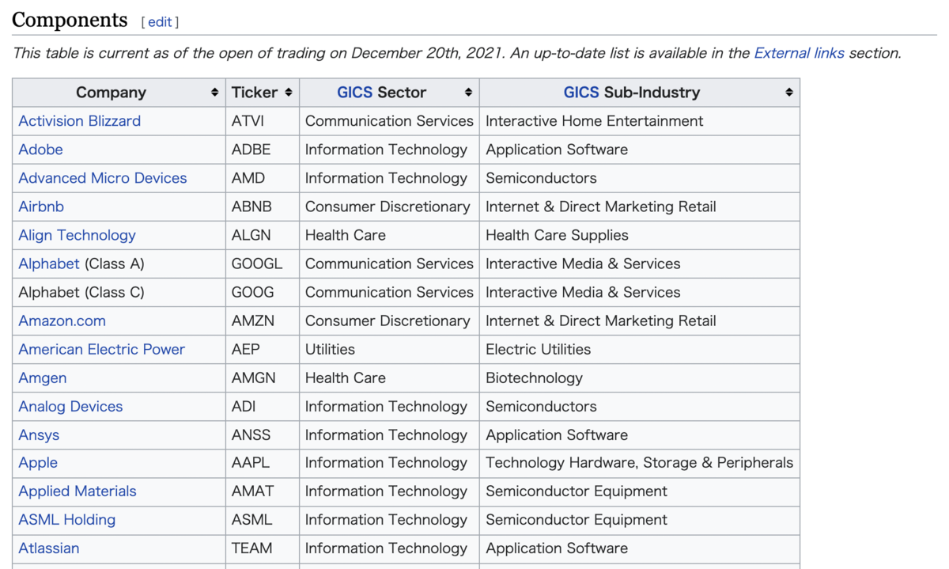
Task: Select Technology Hardware, Storage & Peripherals cell
Action: (x=640, y=463)
